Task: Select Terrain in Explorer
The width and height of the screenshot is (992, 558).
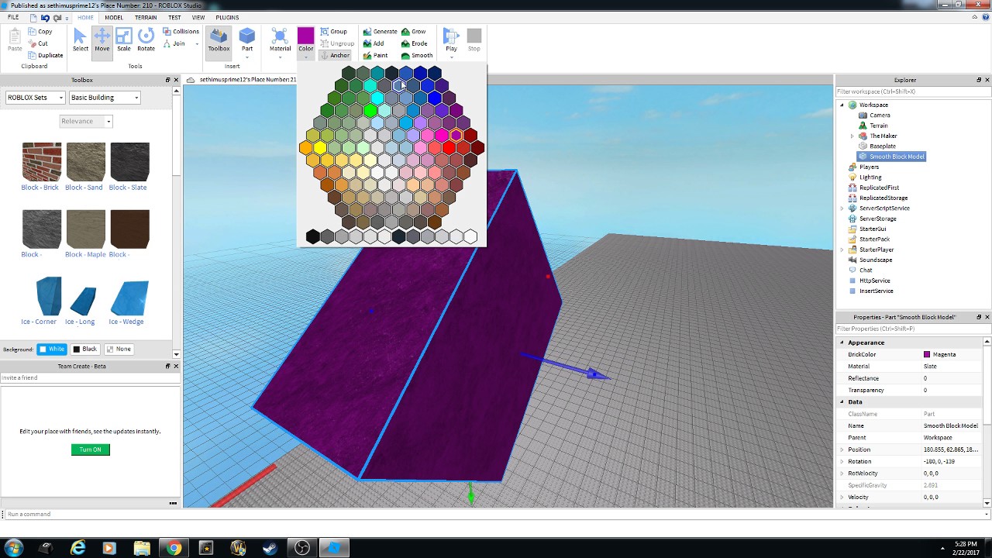Action: pos(878,126)
